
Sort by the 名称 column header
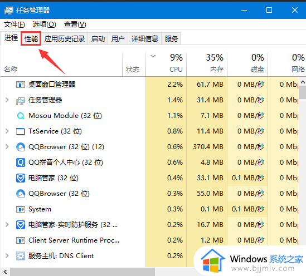coord(61,65)
